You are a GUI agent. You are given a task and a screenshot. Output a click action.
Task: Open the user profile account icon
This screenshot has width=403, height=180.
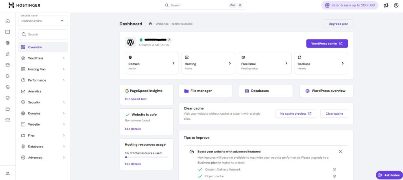[396, 6]
